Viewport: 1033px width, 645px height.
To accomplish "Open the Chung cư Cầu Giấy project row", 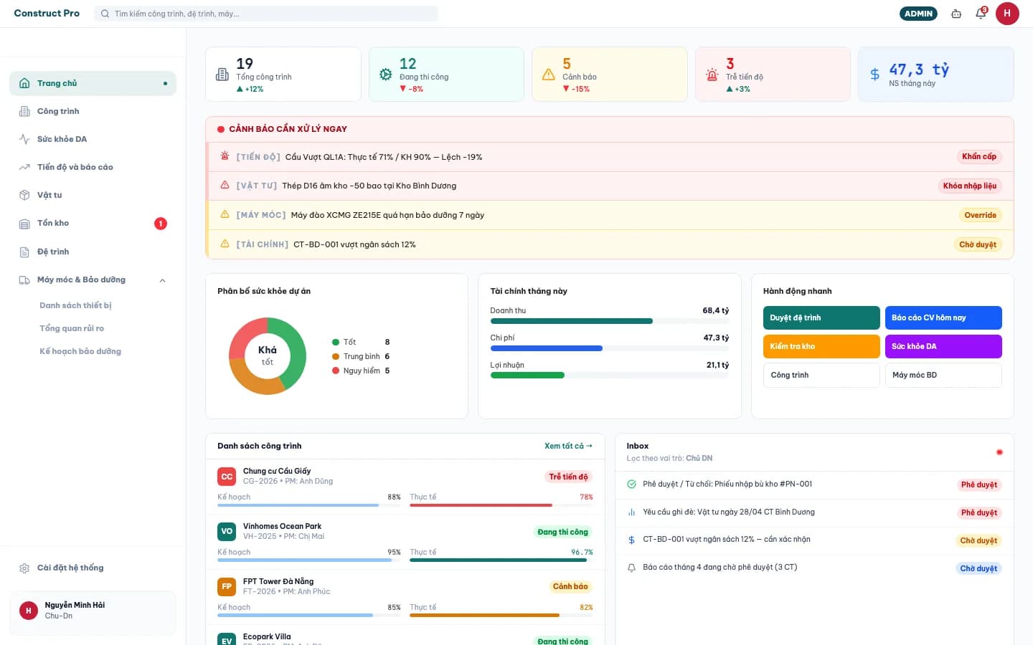I will tap(405, 487).
